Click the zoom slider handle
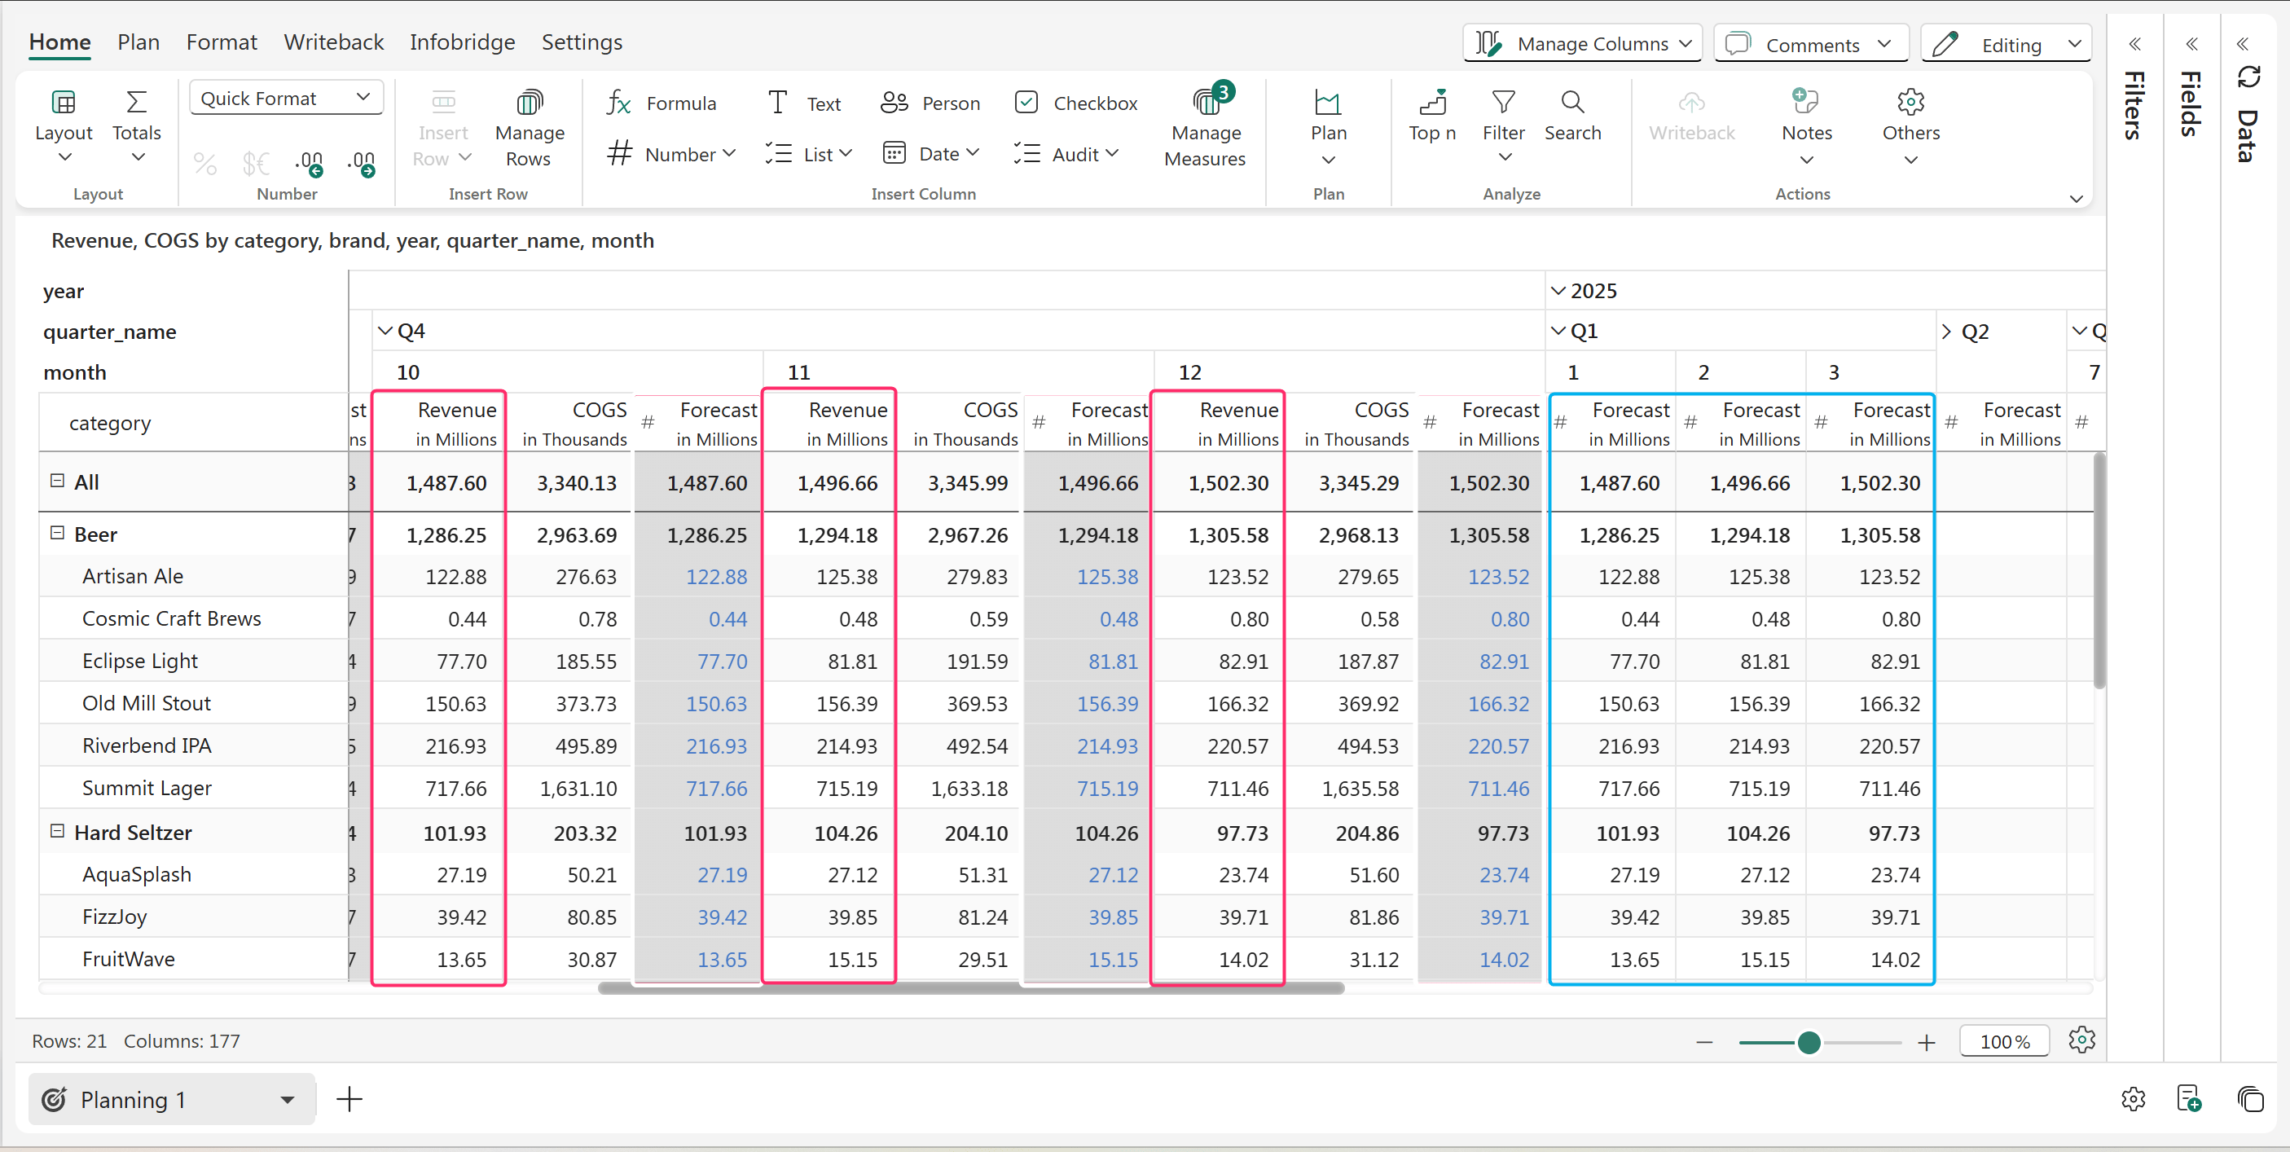Image resolution: width=2290 pixels, height=1152 pixels. click(1809, 1042)
